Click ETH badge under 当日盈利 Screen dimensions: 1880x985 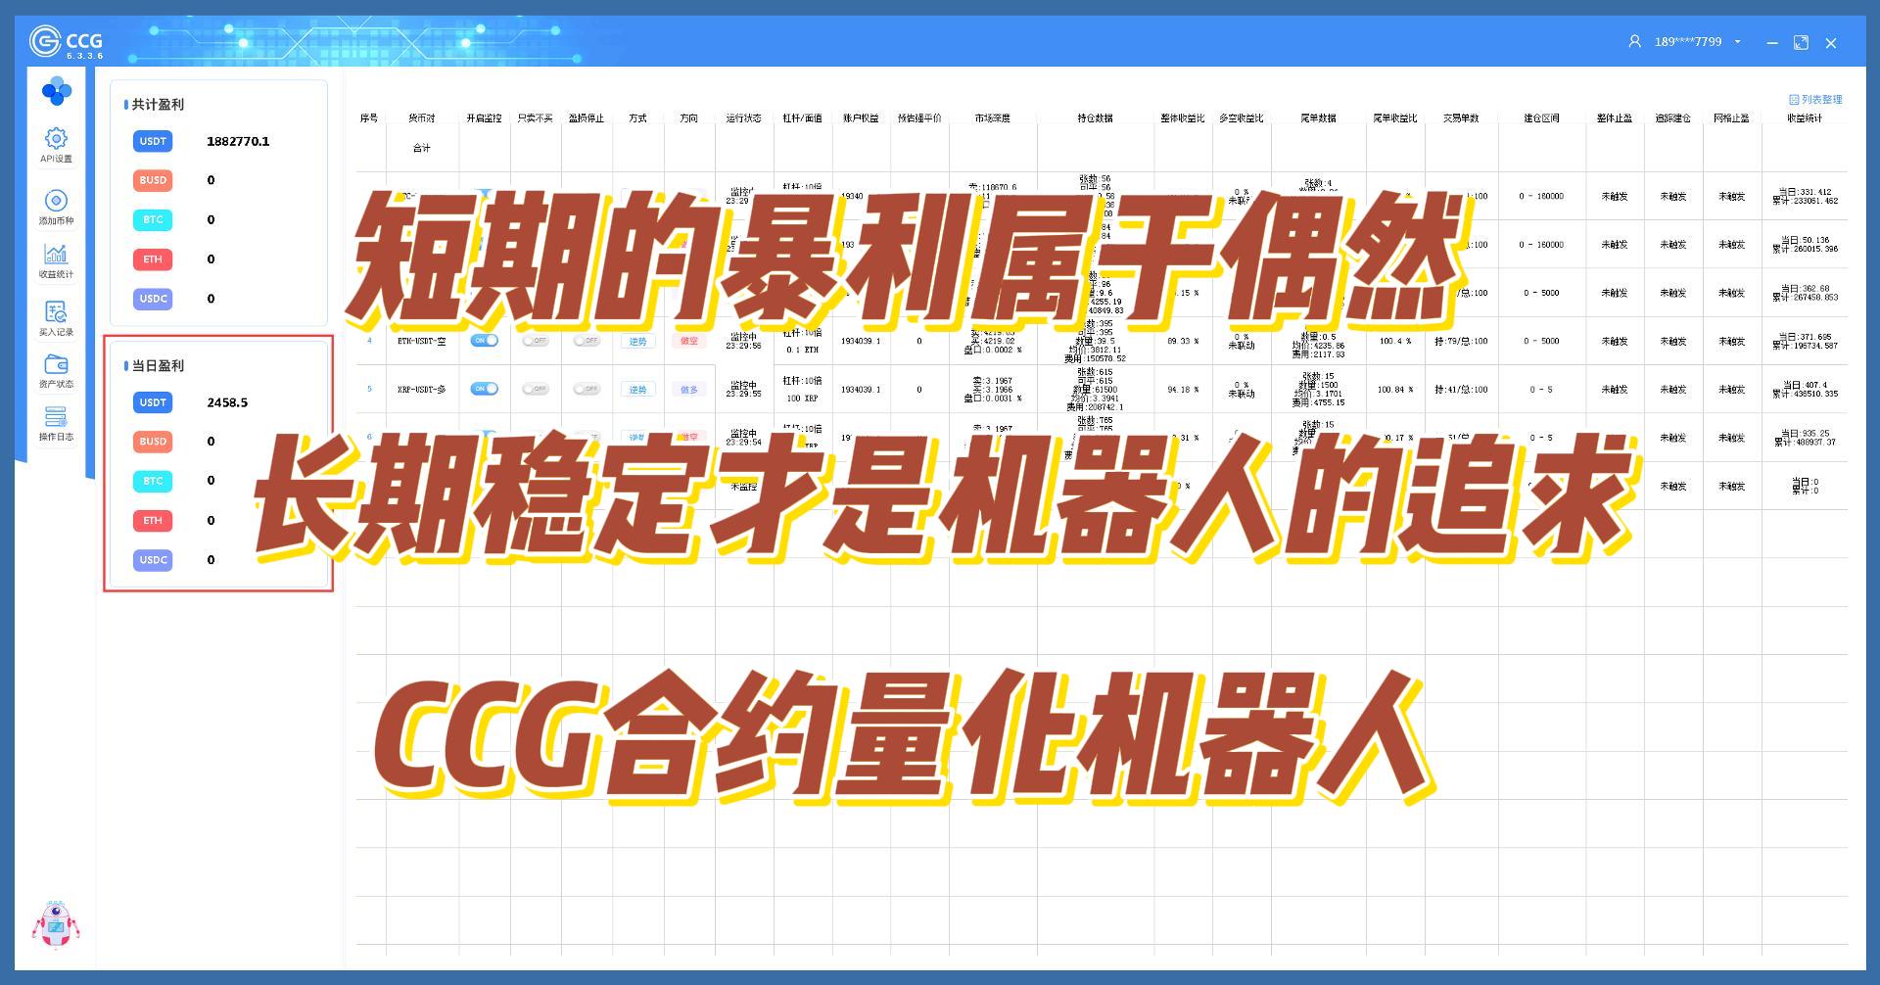pyautogui.click(x=153, y=521)
